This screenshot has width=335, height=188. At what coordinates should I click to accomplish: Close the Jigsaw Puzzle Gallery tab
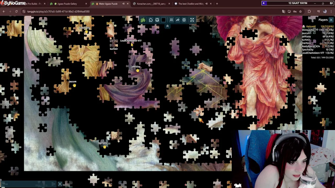86,4
